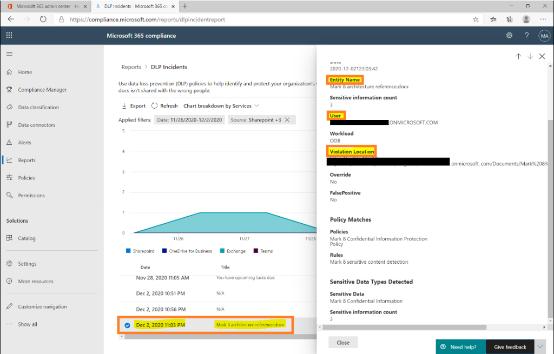
Task: Click the Alerts triangle icon
Action: (x=10, y=142)
